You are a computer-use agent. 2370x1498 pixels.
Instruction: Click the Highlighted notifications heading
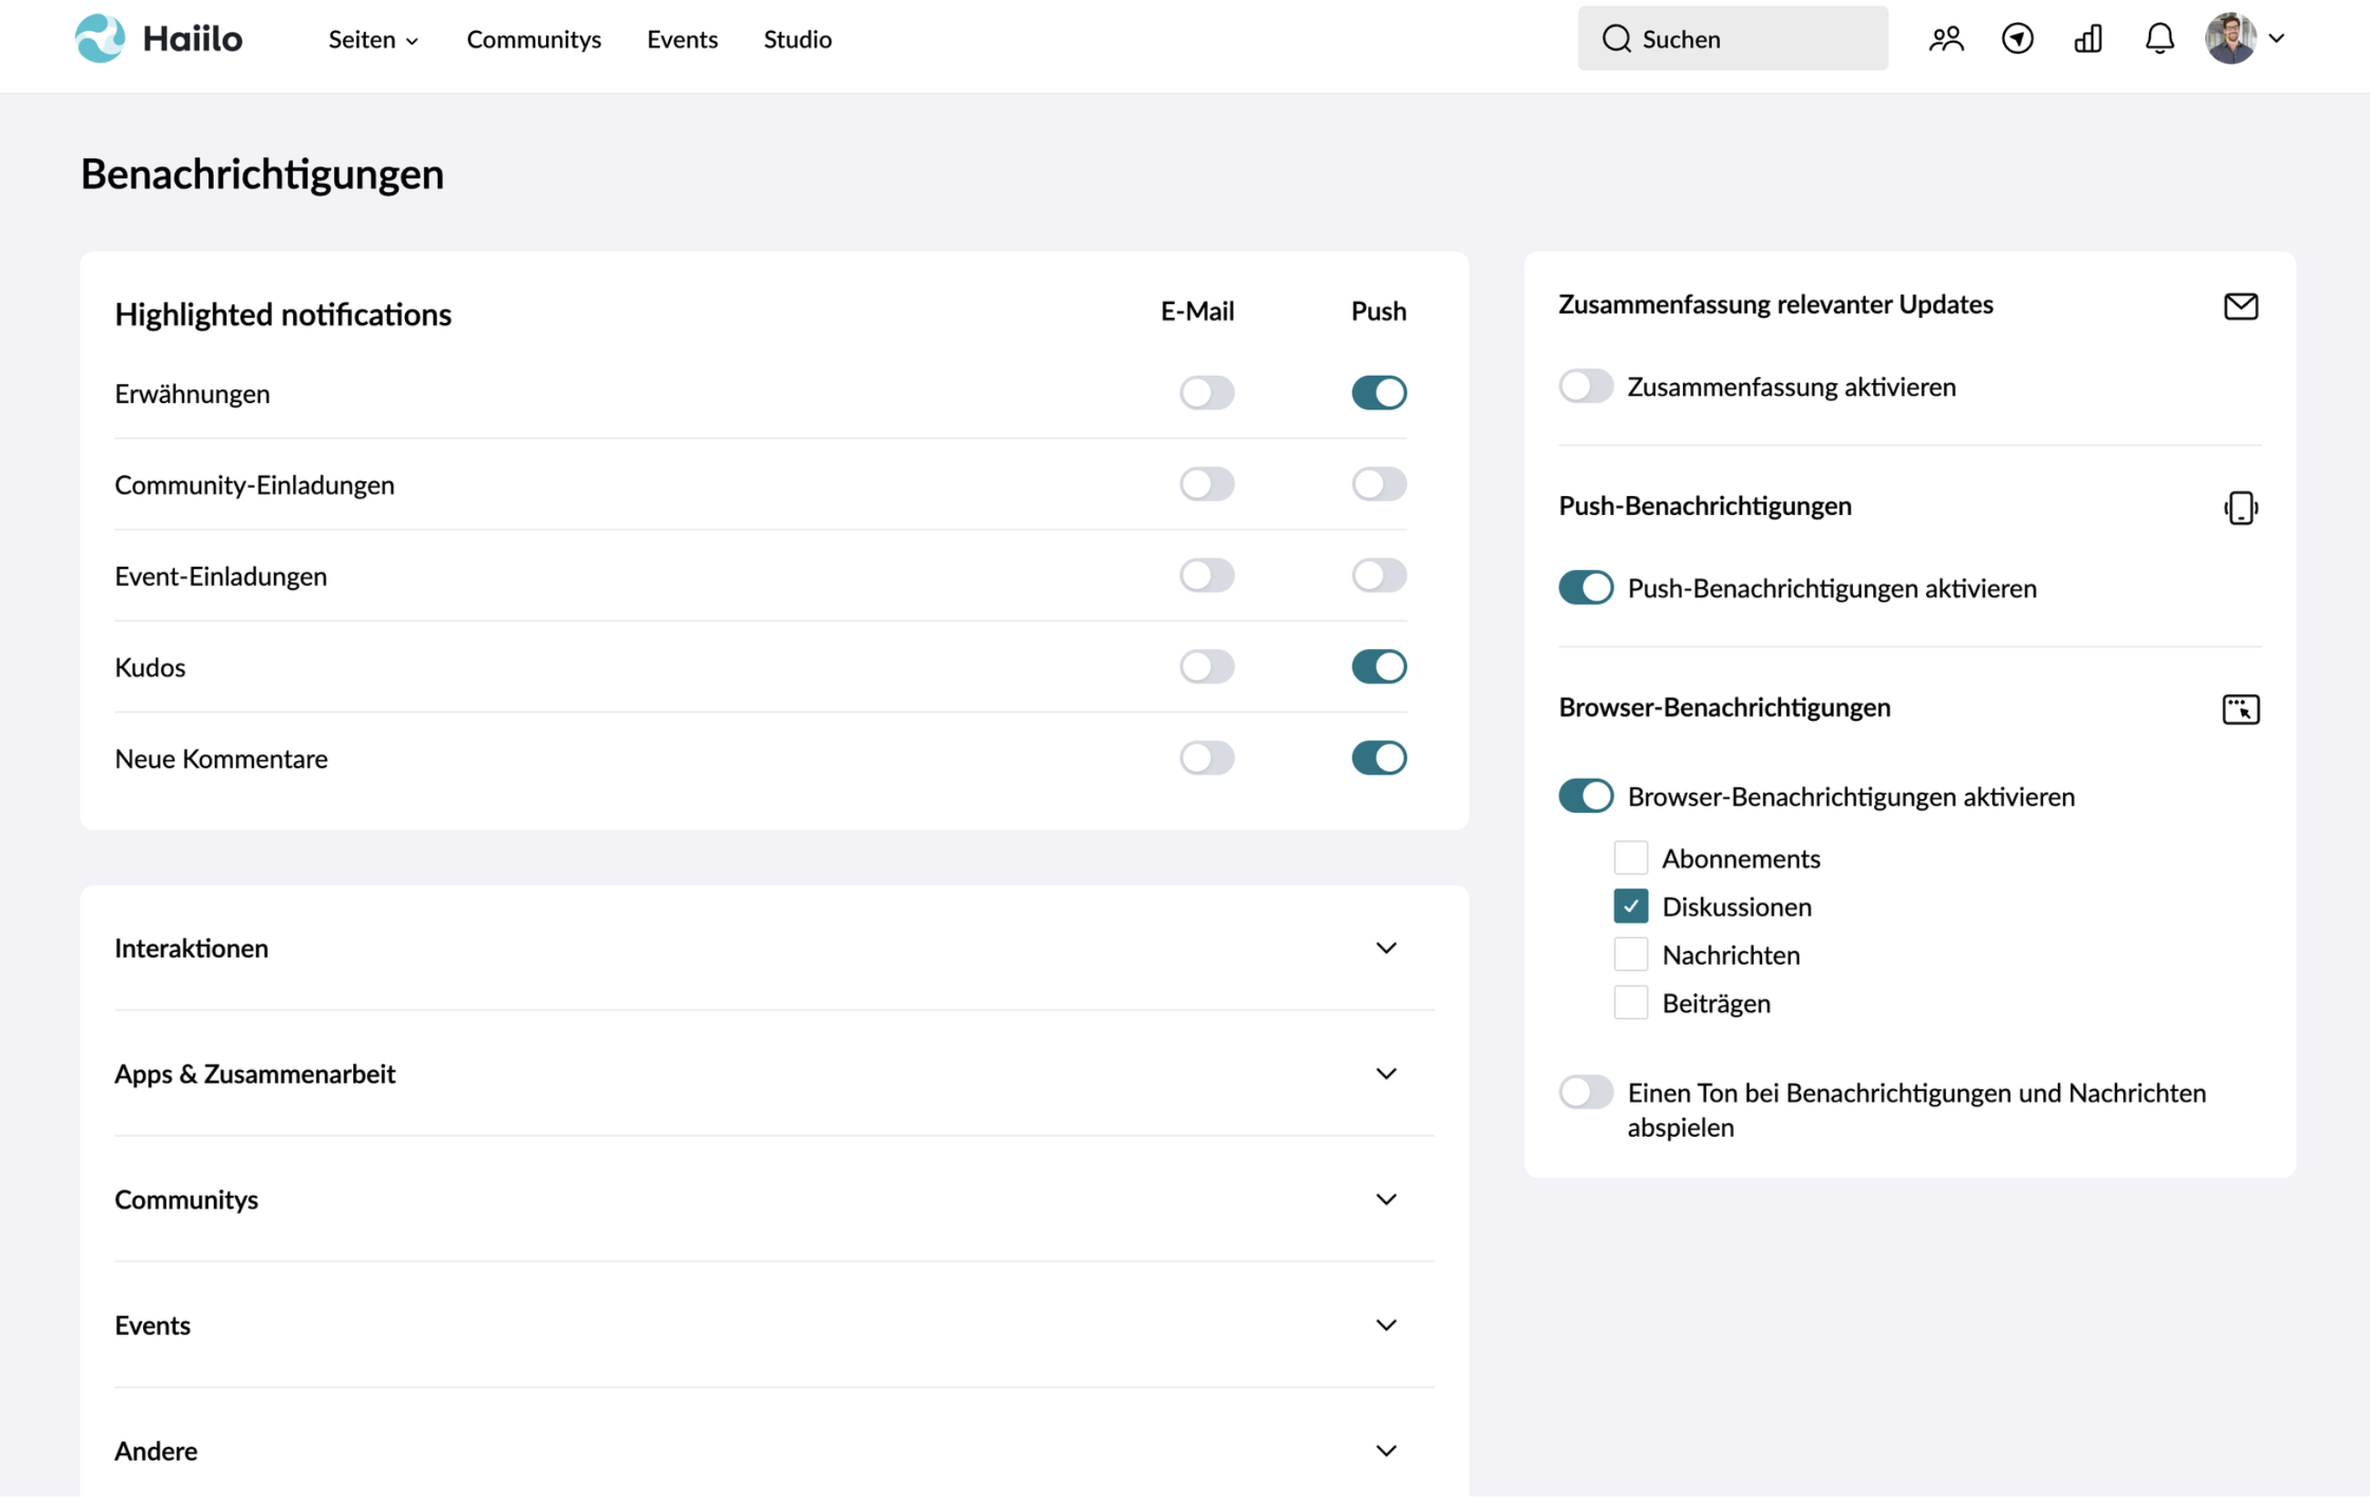tap(282, 315)
